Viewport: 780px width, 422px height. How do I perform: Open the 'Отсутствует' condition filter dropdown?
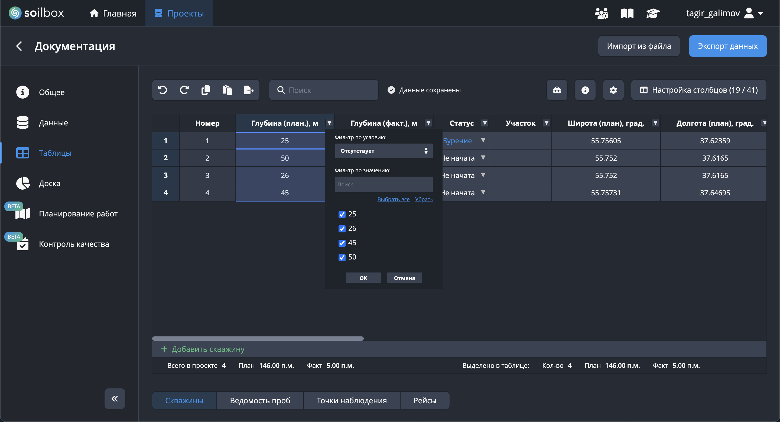[x=383, y=151]
